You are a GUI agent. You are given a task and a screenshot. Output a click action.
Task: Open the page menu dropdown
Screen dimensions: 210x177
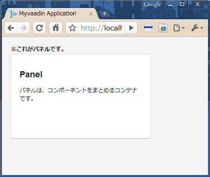point(179,28)
